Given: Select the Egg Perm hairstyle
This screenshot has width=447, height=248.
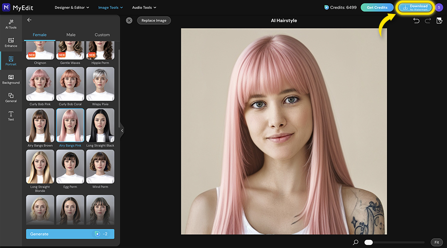Looking at the screenshot, I should 70,167.
